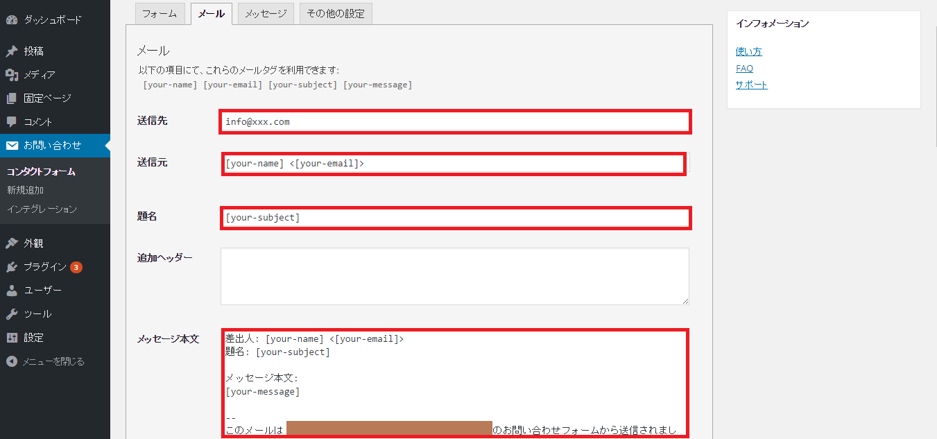Click the Comments speech bubble icon
The width and height of the screenshot is (937, 439).
12,122
